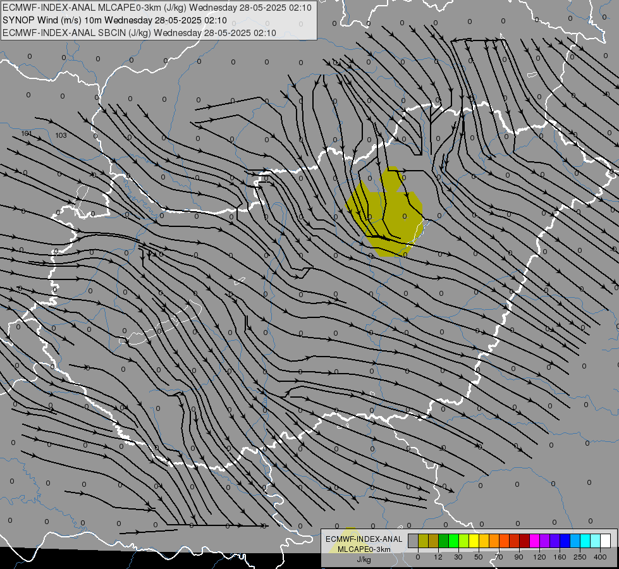619x569 pixels.
Task: Select the pure blue legend swatch
Action: [x=565, y=541]
